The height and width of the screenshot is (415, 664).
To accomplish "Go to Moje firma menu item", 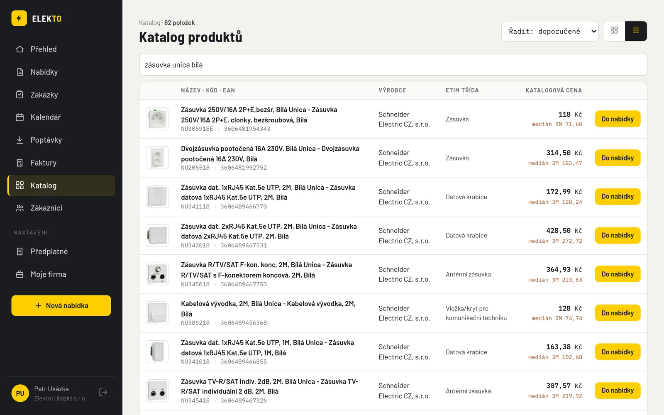I will coord(61,274).
